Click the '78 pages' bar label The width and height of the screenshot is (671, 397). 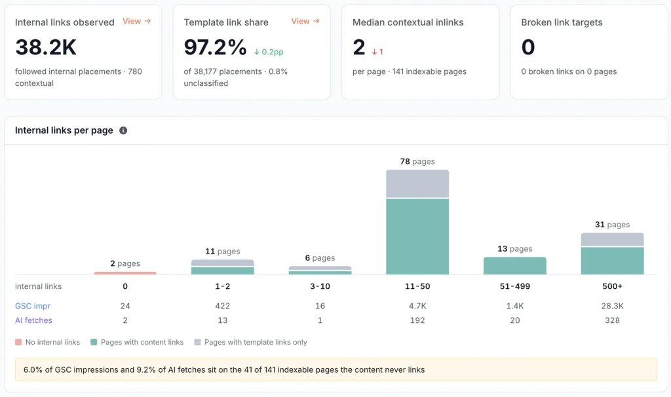point(417,161)
